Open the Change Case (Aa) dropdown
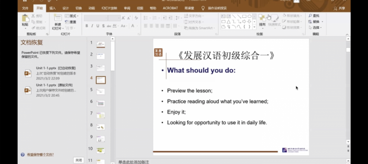The height and width of the screenshot is (164, 368). coord(123,26)
